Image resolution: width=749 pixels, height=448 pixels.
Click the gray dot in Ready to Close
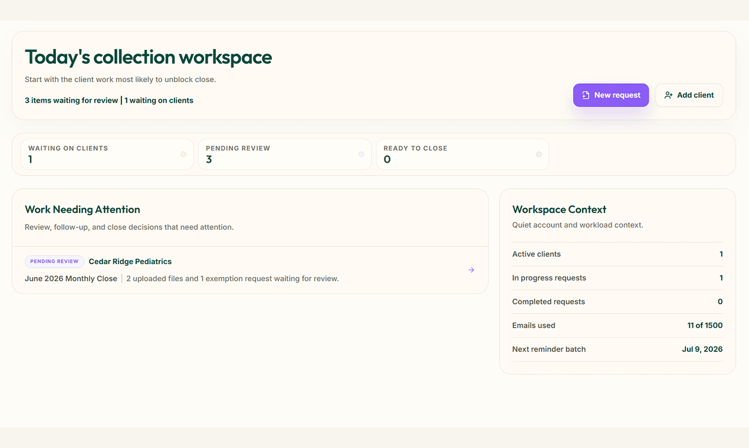(538, 154)
